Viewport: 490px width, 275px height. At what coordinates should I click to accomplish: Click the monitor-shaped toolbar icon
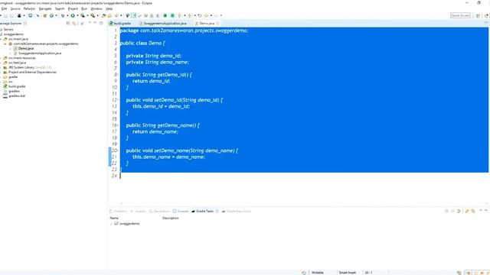click(x=31, y=15)
